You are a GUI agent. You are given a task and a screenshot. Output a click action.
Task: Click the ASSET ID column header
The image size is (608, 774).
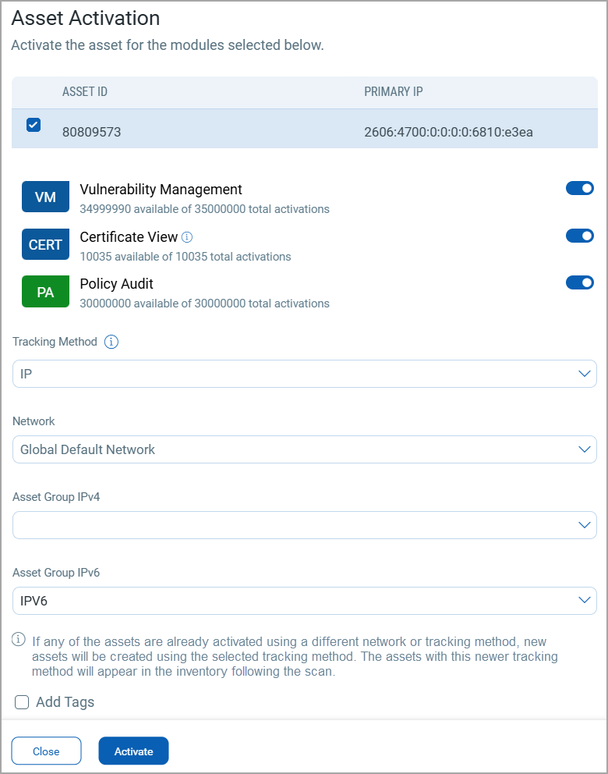pos(85,92)
